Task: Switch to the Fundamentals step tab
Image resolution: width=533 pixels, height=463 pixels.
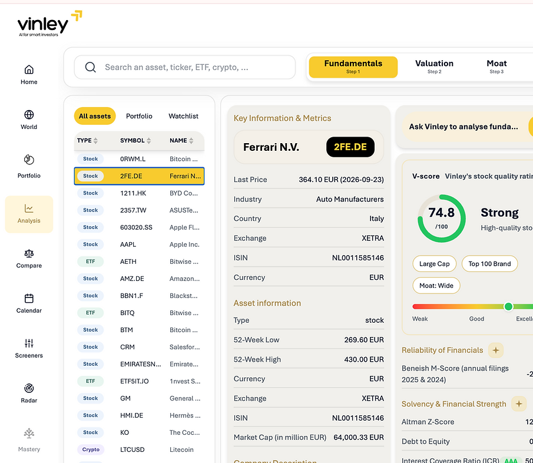Action: point(353,67)
